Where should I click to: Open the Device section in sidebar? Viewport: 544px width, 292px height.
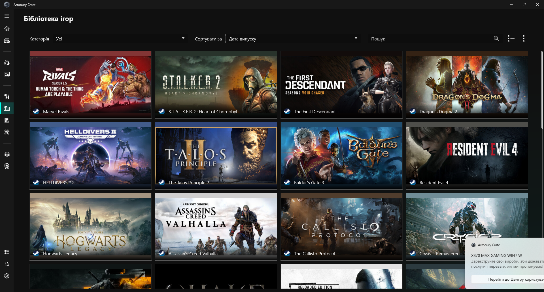click(7, 41)
